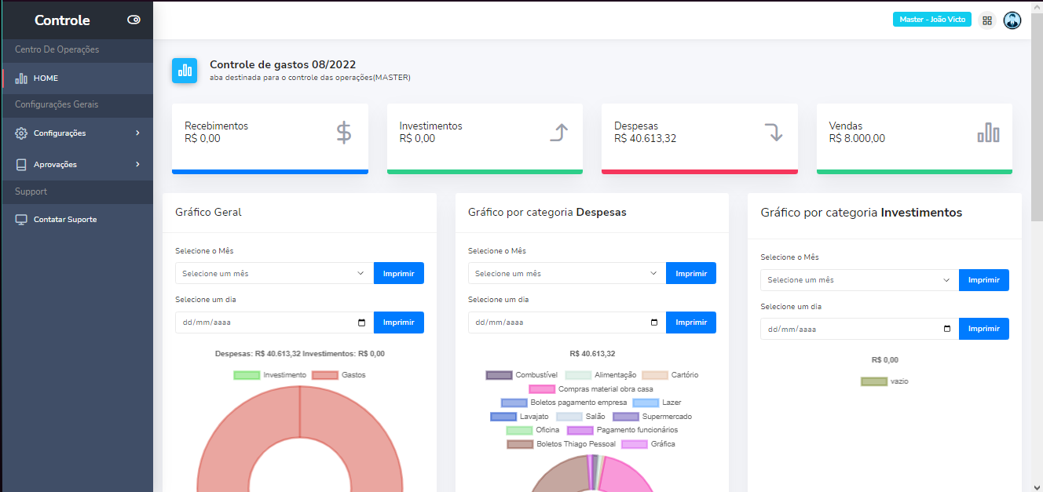This screenshot has height=492, width=1043.
Task: Toggle Boletos pagamento empresa legend swatch
Action: [514, 403]
